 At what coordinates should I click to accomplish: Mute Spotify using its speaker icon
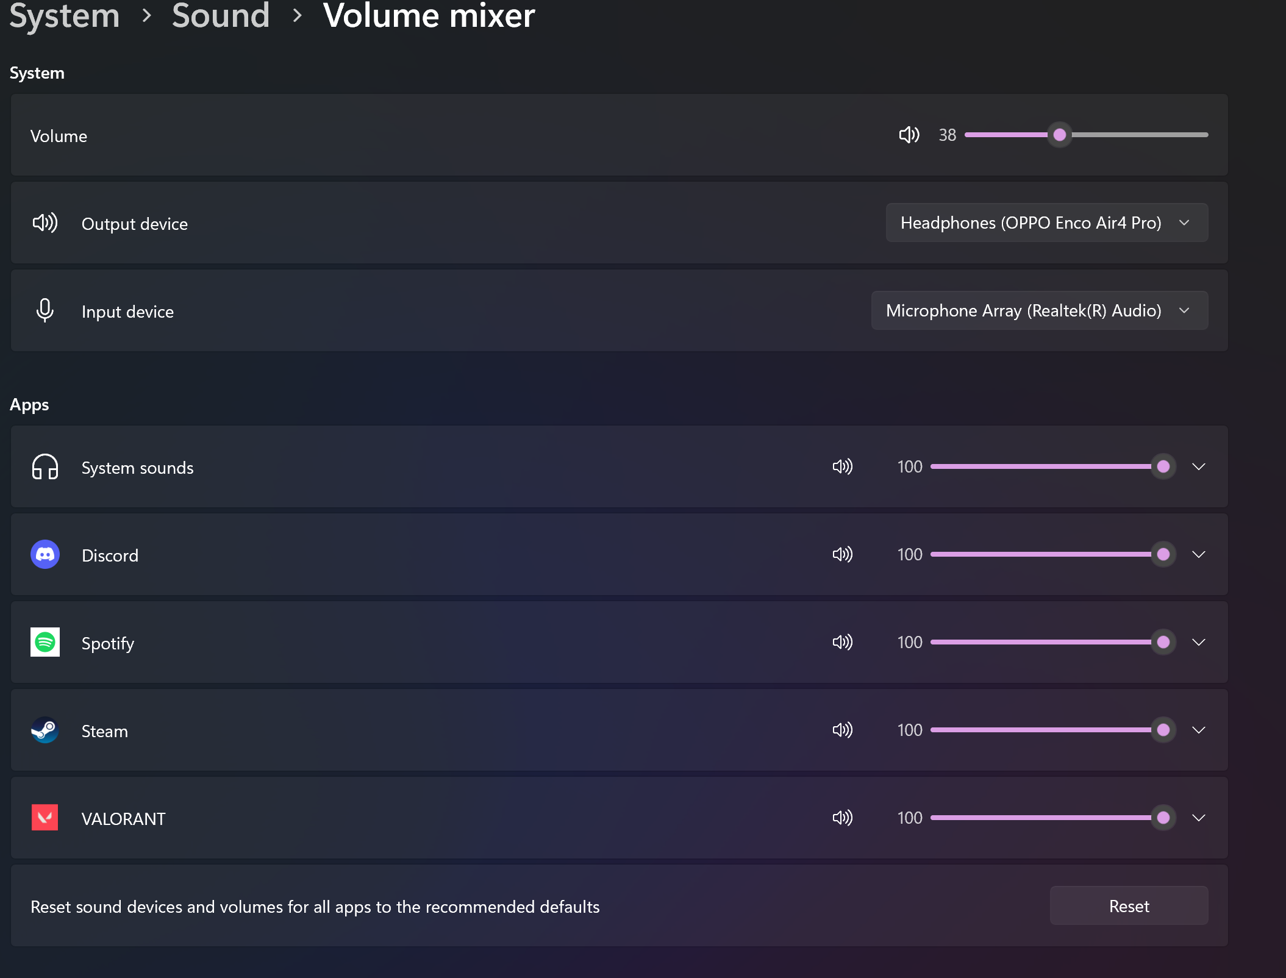pyautogui.click(x=842, y=642)
